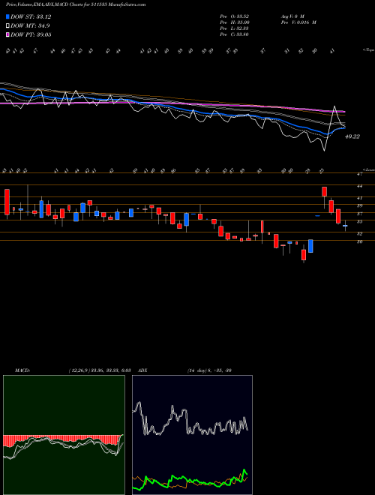Click the 30 price level label
Image resolution: width=375 pixels, height=495 pixels.
pos(359,241)
